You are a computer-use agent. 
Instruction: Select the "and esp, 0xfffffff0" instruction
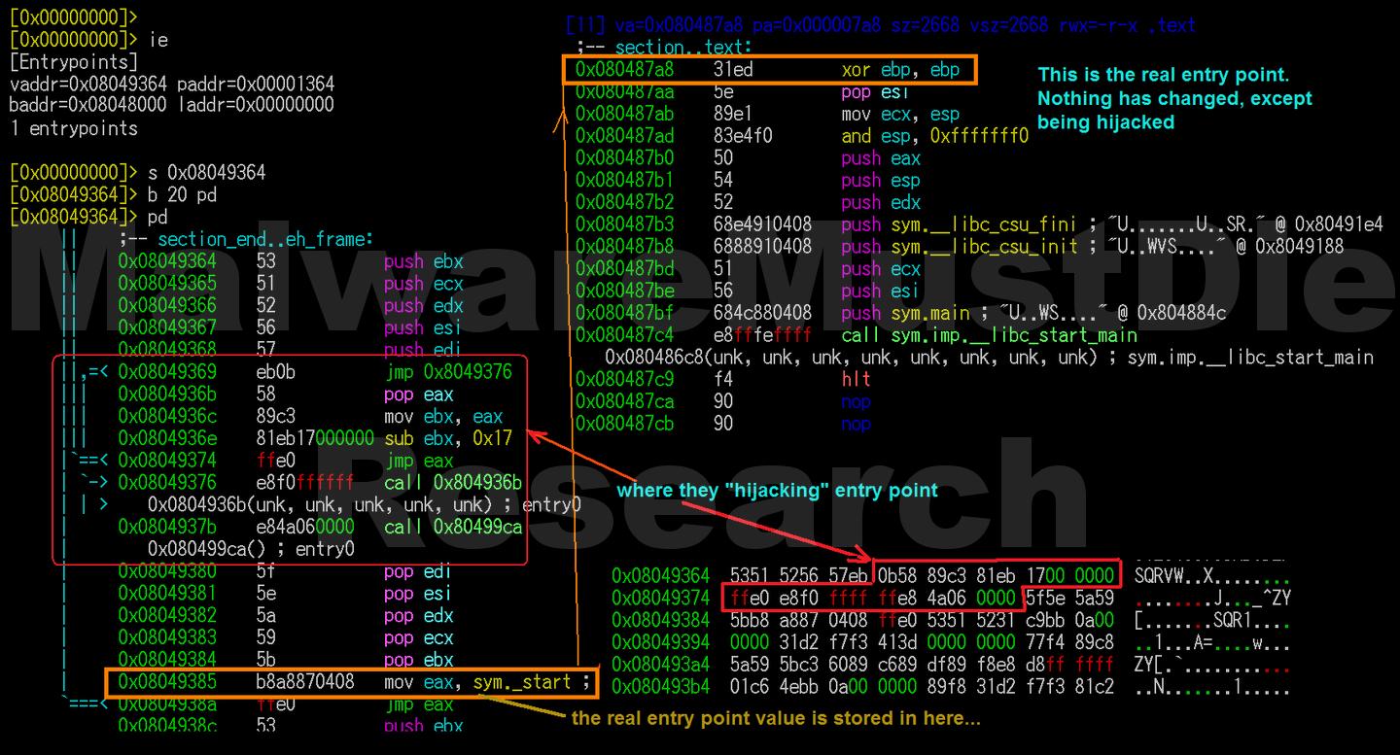(934, 136)
